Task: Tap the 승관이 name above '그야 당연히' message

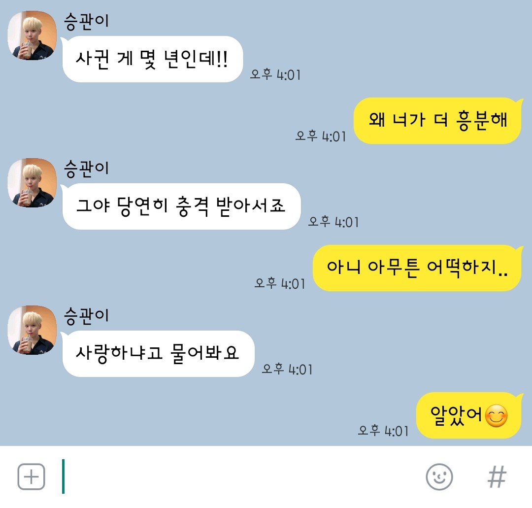Action: [87, 169]
